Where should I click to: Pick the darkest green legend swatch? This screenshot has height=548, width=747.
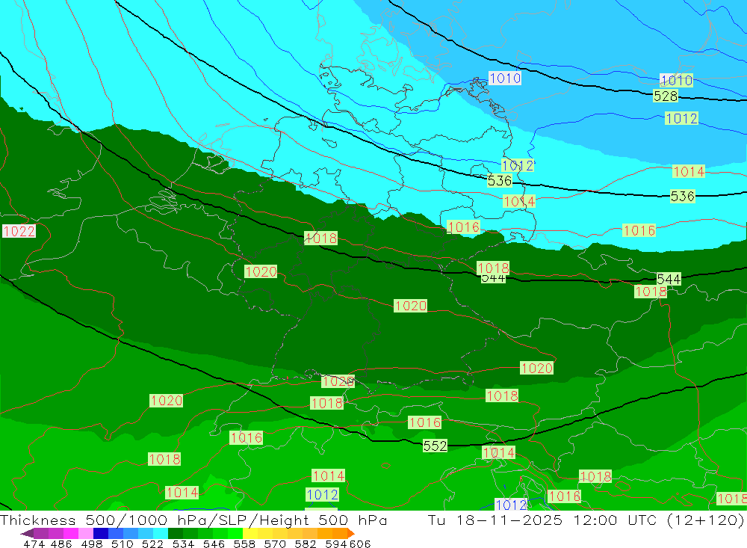176,533
